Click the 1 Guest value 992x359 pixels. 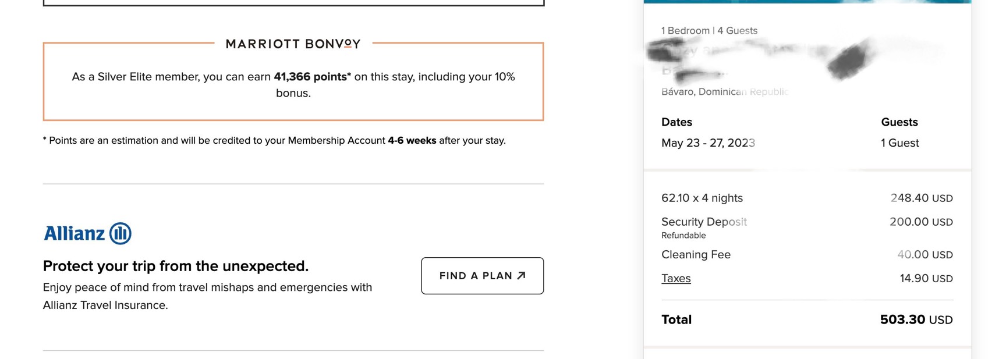pos(899,143)
